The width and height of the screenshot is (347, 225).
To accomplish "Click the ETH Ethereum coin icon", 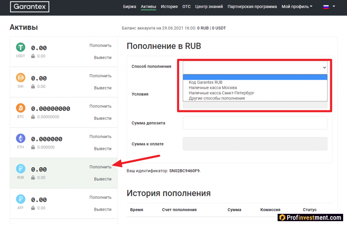I will [x=20, y=138].
